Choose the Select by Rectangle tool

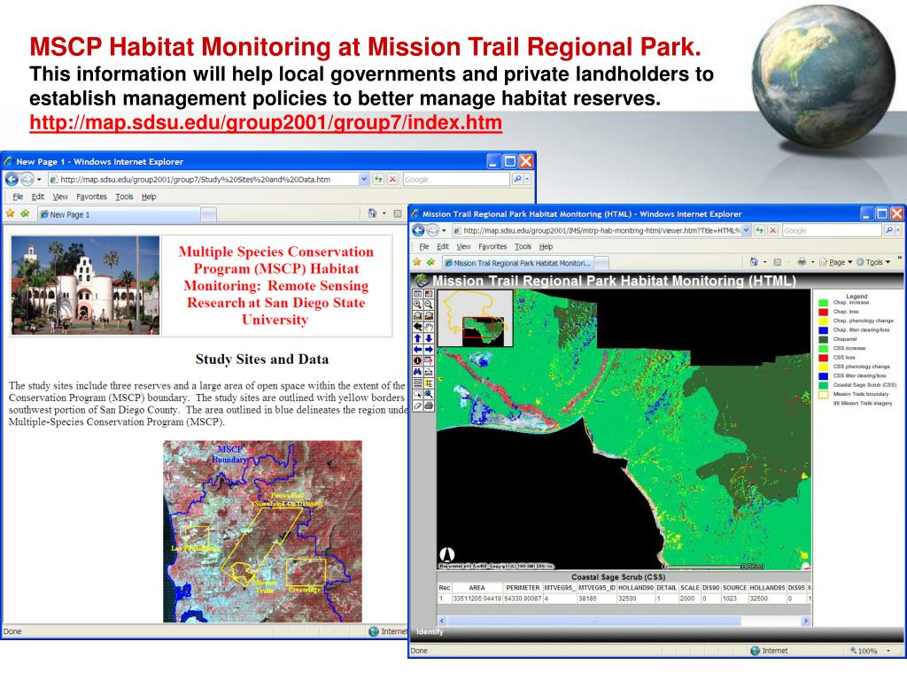click(418, 394)
